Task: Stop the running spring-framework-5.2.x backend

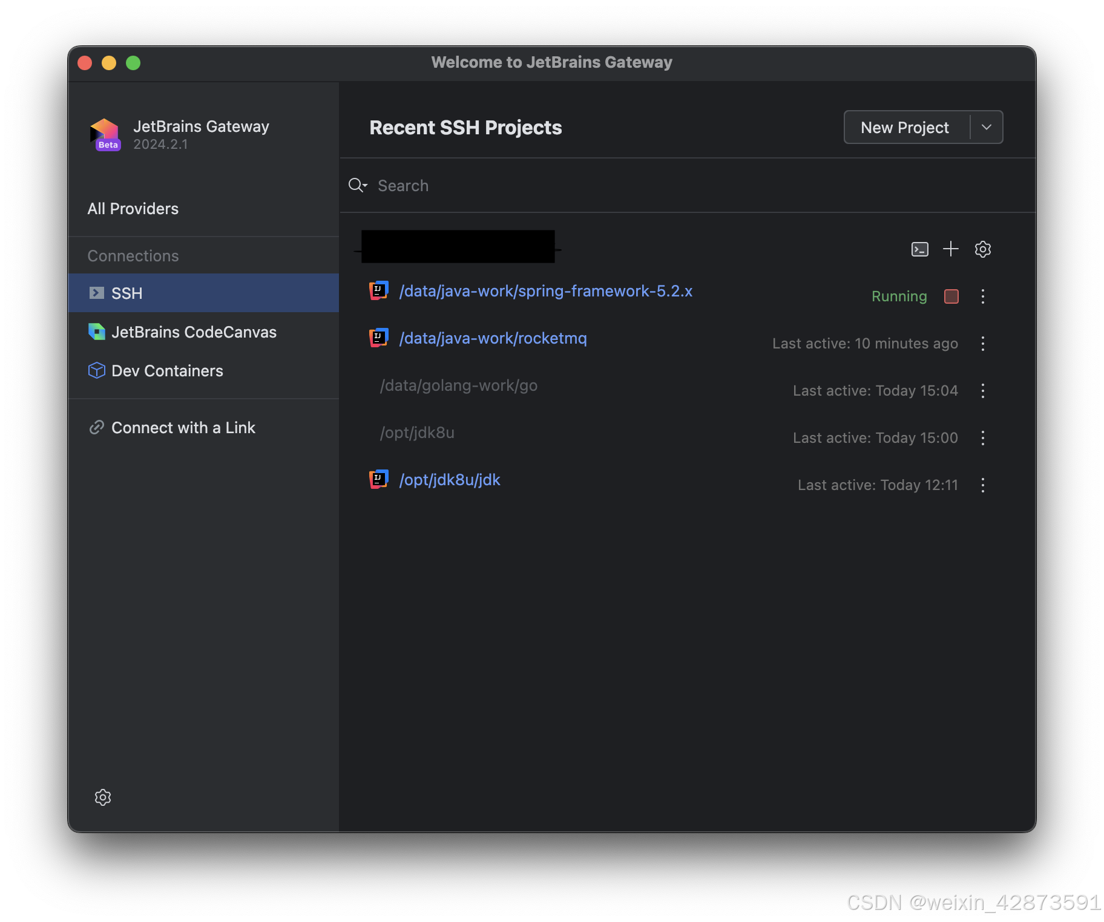Action: 951,296
